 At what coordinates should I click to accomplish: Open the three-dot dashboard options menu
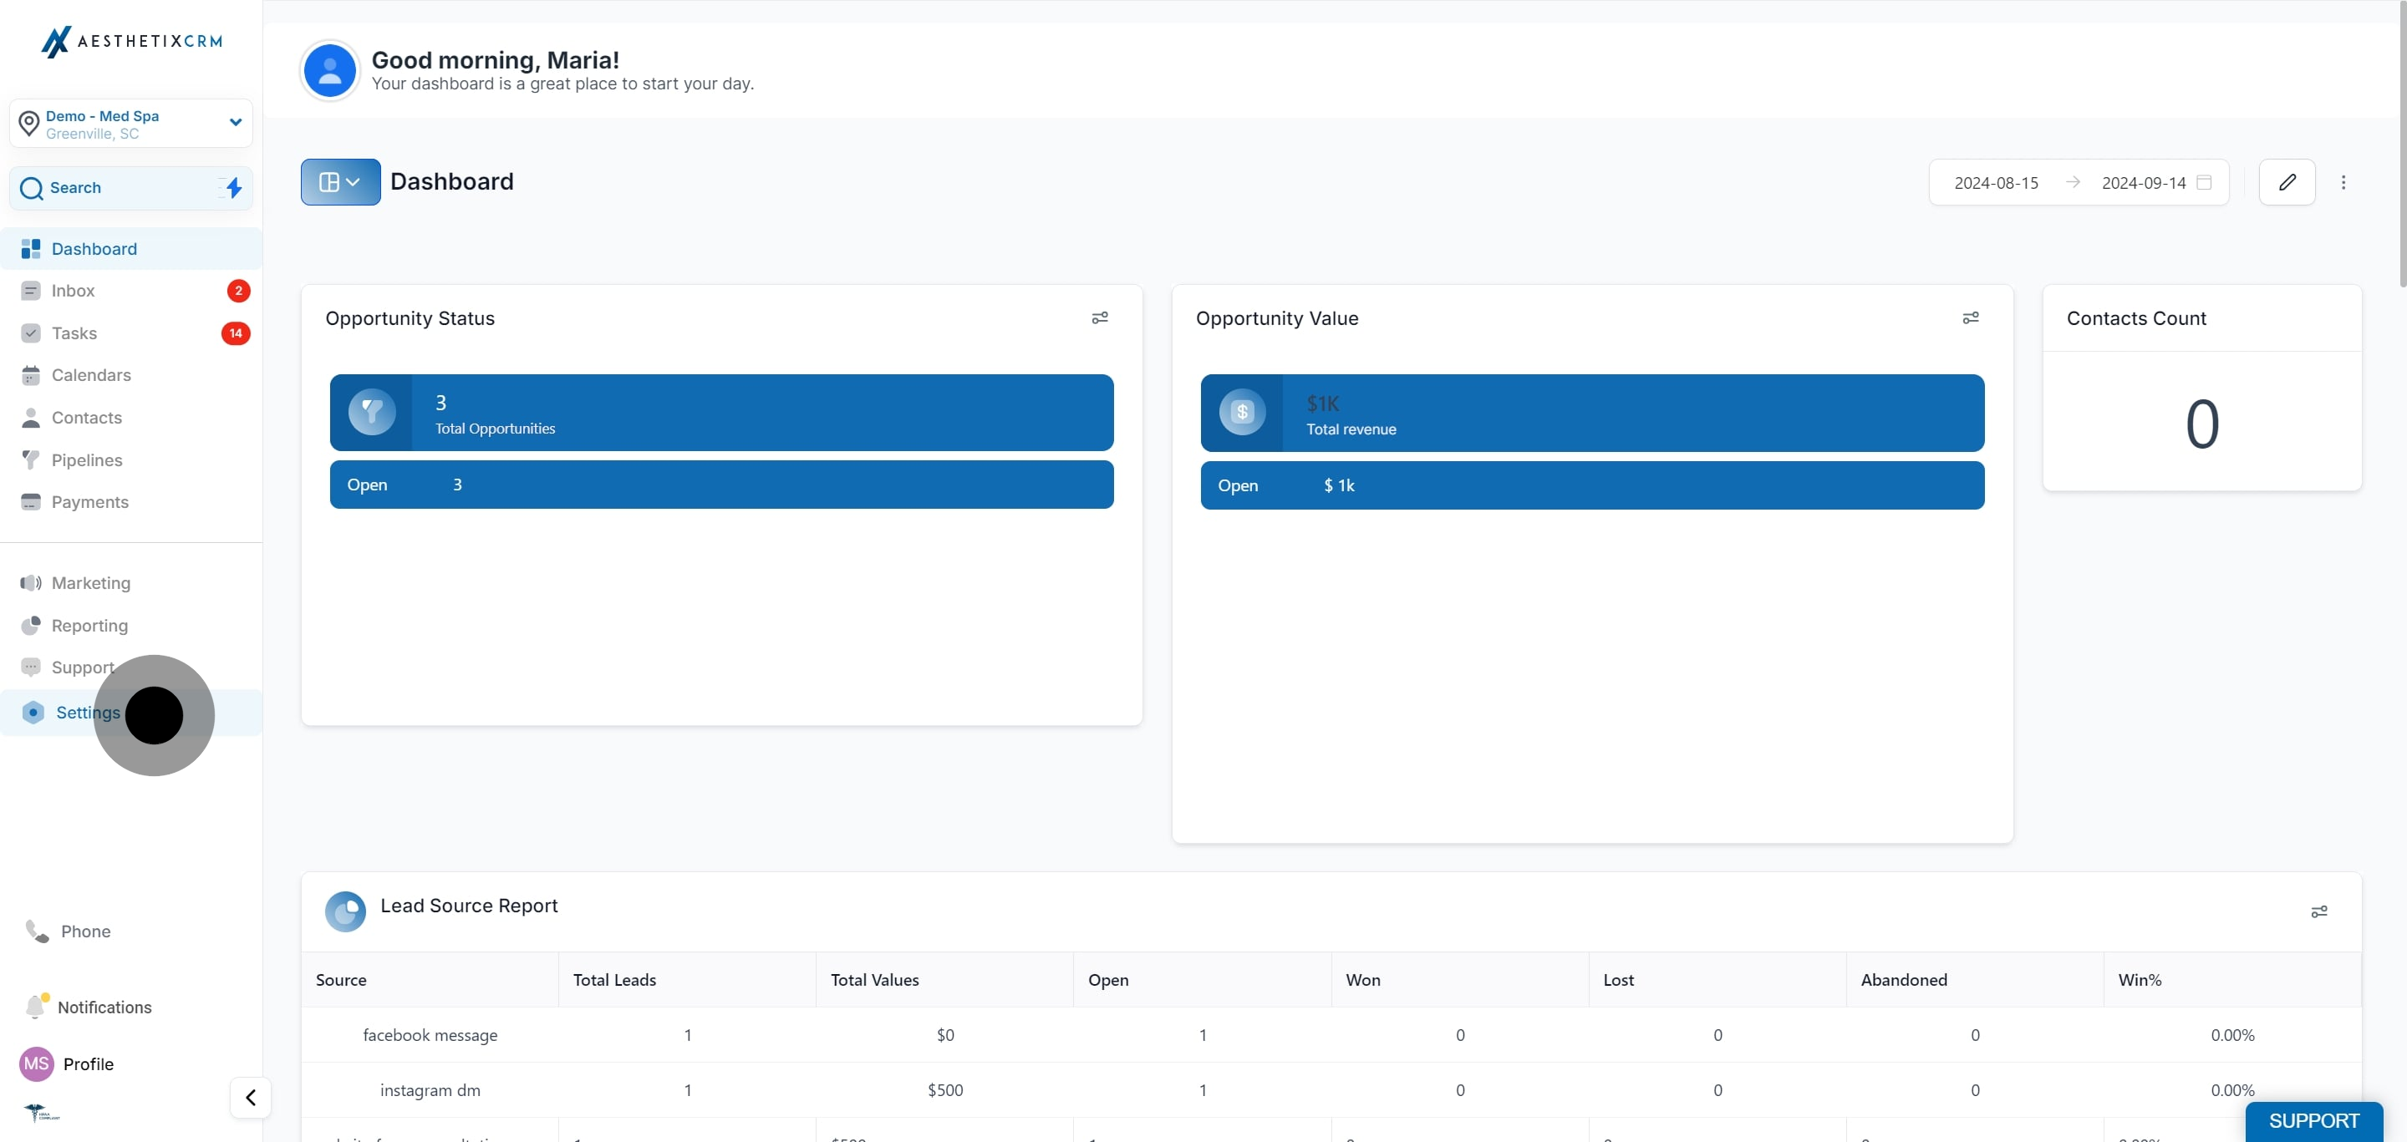(2343, 182)
